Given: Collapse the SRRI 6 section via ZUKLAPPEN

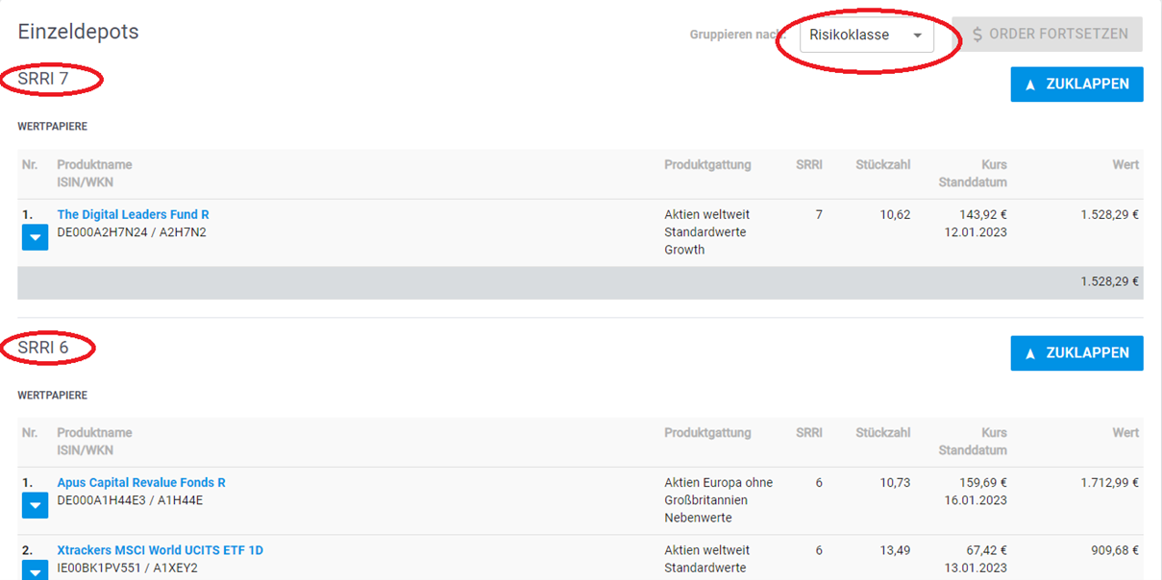Looking at the screenshot, I should click(1076, 353).
